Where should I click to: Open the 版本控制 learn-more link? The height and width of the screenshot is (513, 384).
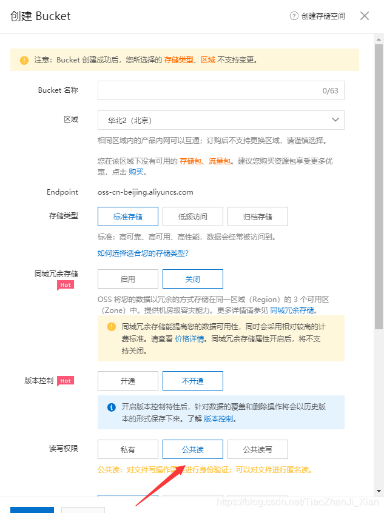218,419
